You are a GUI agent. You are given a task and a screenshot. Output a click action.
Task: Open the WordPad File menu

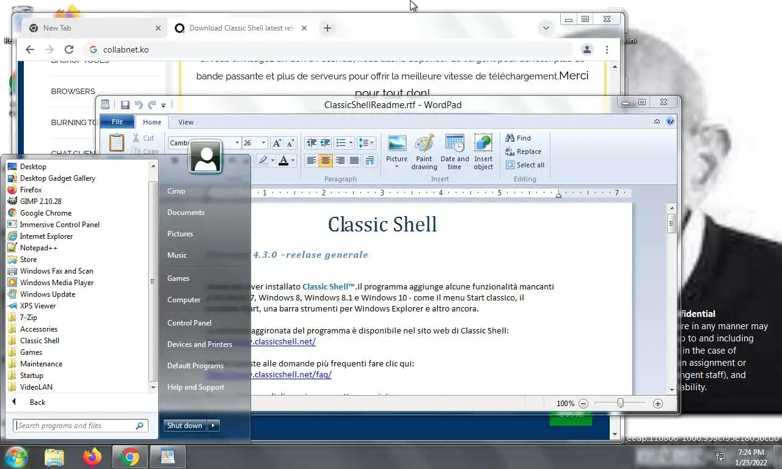pyautogui.click(x=117, y=122)
